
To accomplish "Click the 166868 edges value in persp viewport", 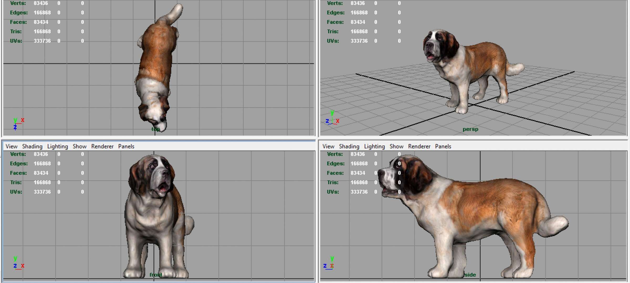I will point(359,13).
